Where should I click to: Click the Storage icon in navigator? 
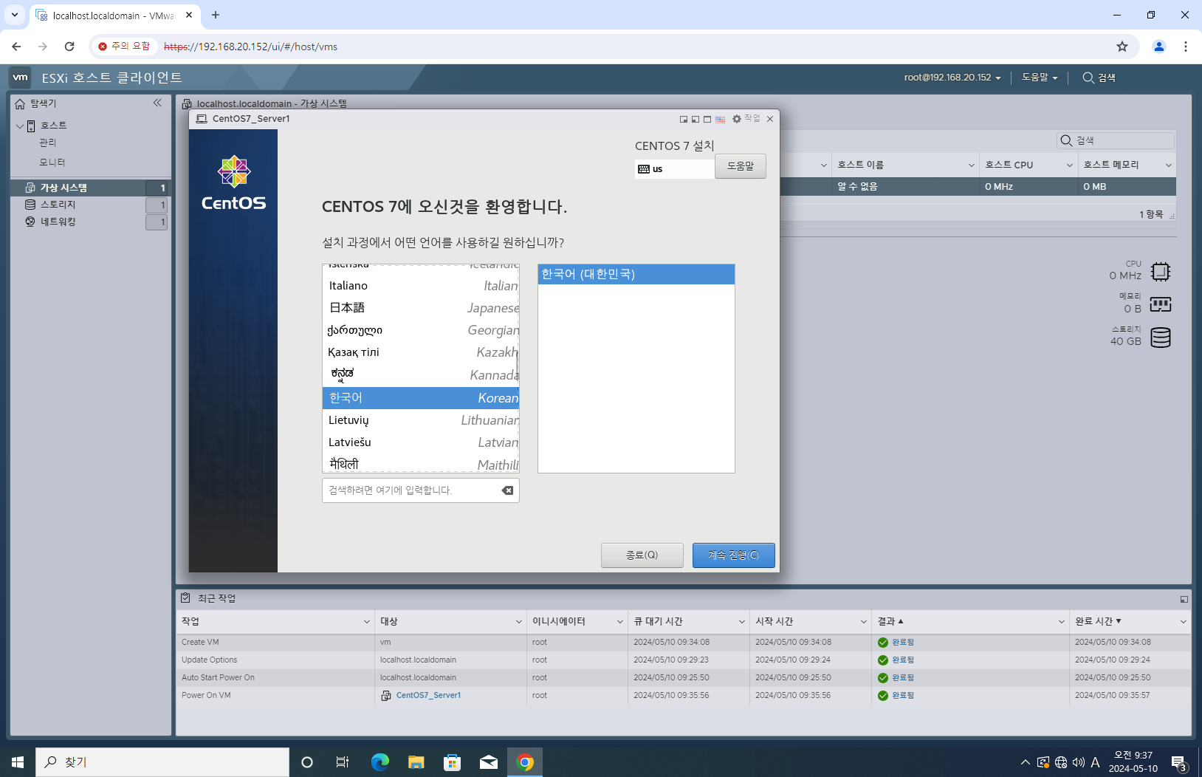(x=30, y=205)
